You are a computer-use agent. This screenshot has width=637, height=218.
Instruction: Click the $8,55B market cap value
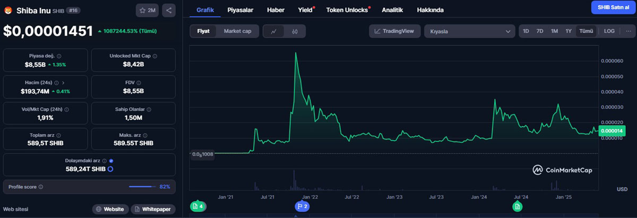(x=35, y=65)
